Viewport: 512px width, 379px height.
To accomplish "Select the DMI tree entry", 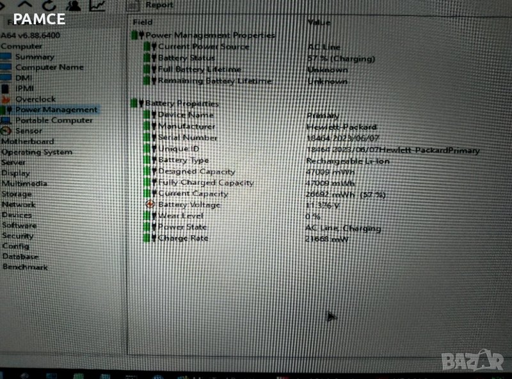I will point(24,78).
